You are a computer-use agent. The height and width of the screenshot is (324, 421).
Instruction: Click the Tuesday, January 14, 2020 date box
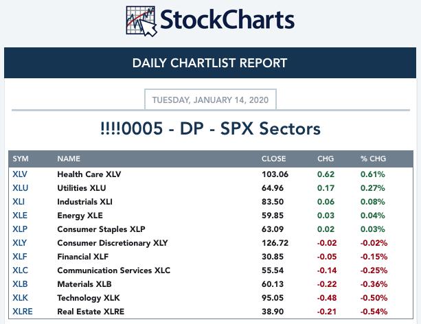coord(210,100)
